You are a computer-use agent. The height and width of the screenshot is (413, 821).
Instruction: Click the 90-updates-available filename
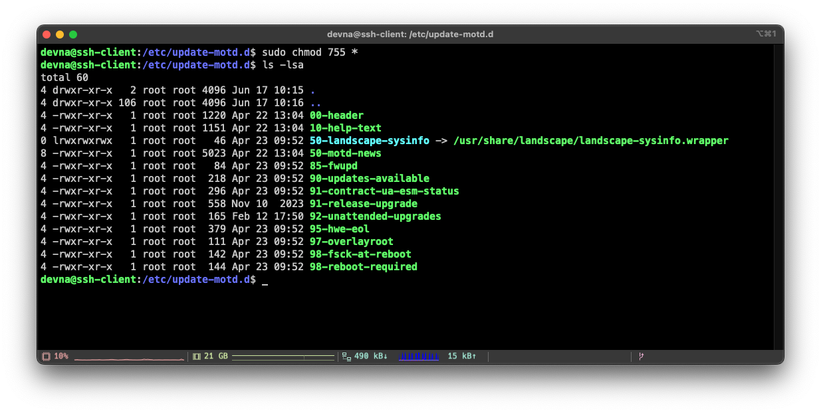[x=370, y=179]
